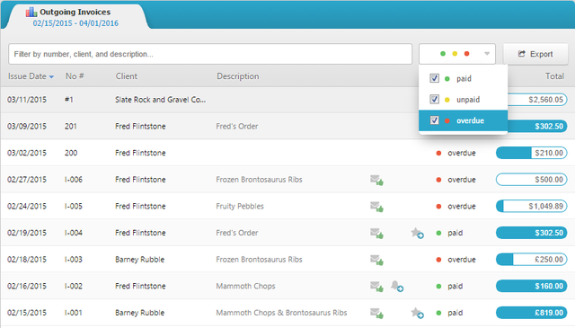
Task: Click the green paid dot for invoice I-002
Action: coord(438,286)
